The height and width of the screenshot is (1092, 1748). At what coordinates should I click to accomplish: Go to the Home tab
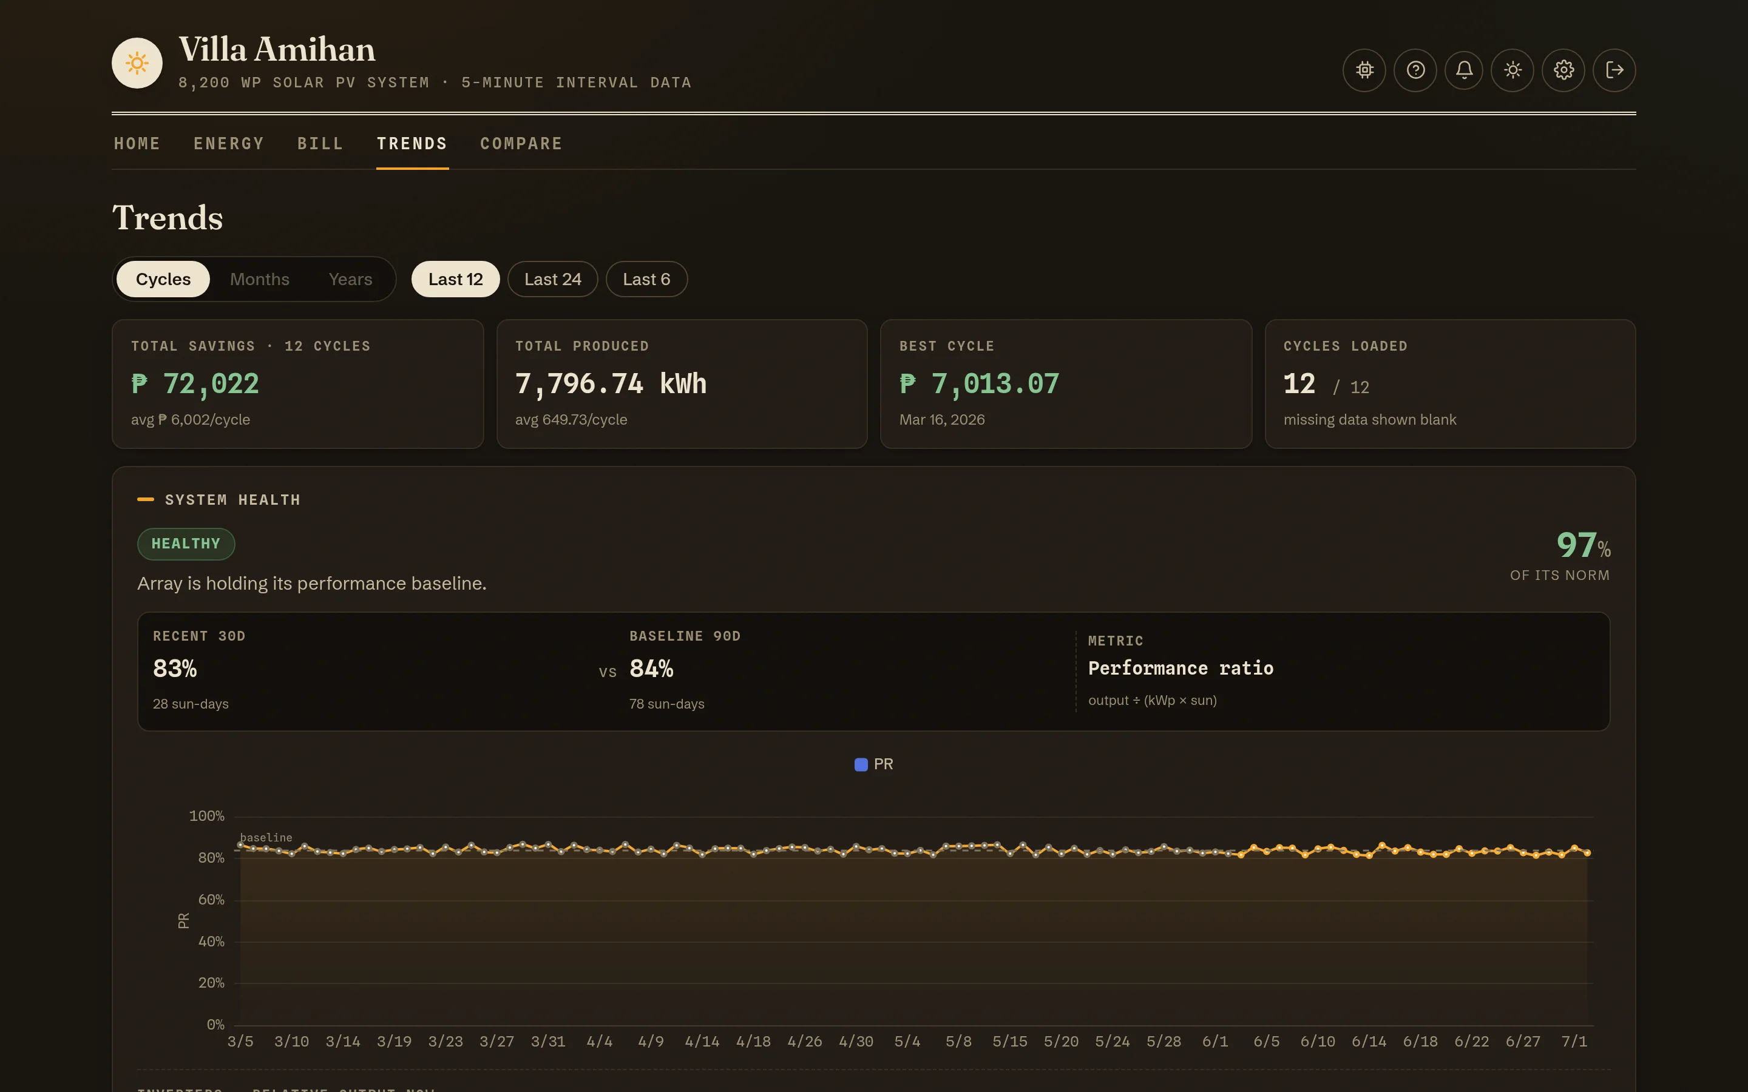pyautogui.click(x=137, y=144)
